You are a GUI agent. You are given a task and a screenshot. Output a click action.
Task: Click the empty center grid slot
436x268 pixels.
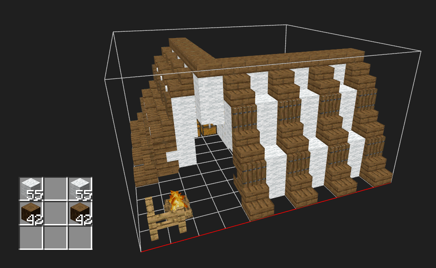point(55,213)
